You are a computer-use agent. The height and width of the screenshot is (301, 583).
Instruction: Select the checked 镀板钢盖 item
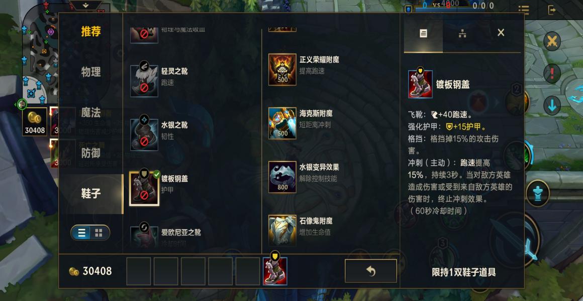click(144, 188)
